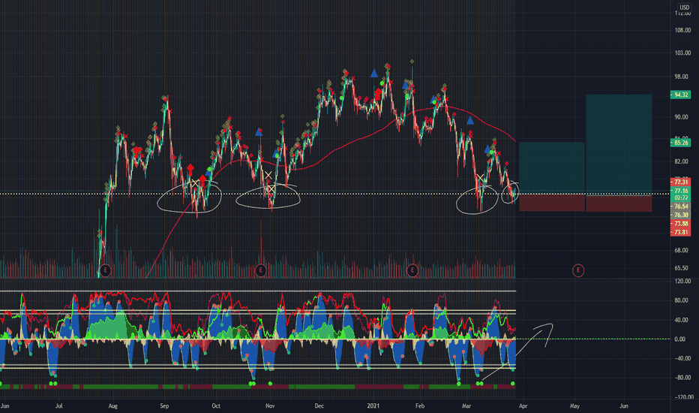Select the red 73.88 stop label

[681, 224]
